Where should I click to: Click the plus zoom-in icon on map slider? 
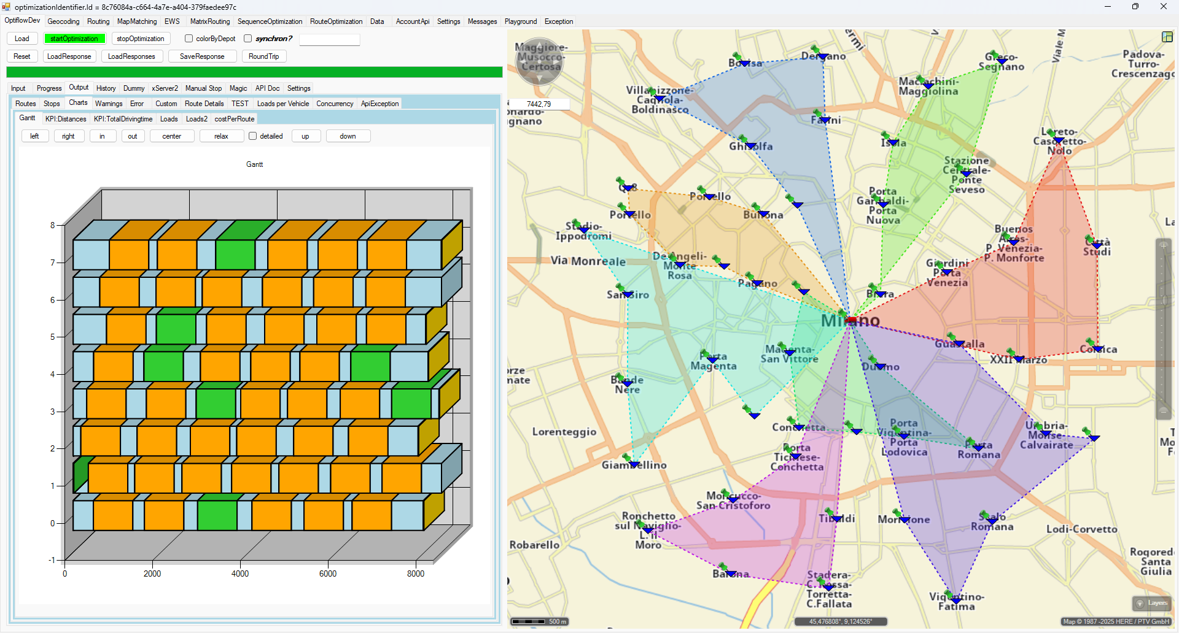(1163, 246)
